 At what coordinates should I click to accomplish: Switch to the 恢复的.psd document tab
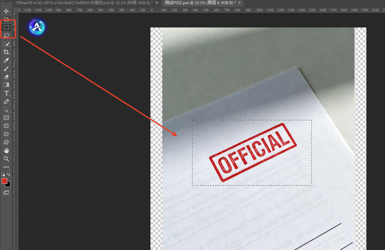83,3
